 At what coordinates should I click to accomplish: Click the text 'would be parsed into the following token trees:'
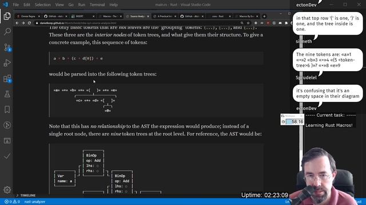tap(103, 74)
